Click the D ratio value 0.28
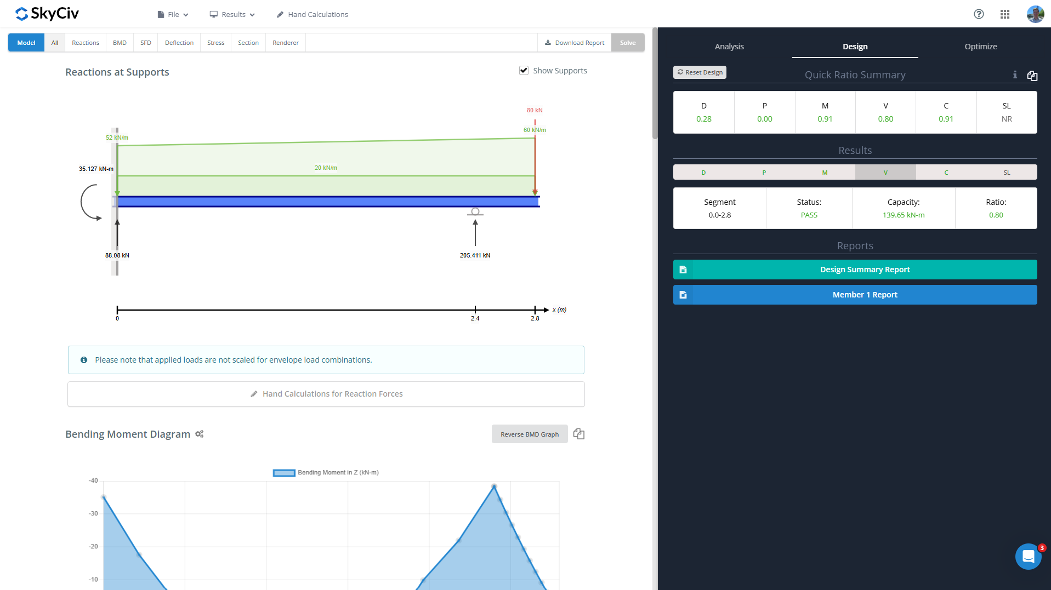The image size is (1051, 590). click(x=704, y=119)
